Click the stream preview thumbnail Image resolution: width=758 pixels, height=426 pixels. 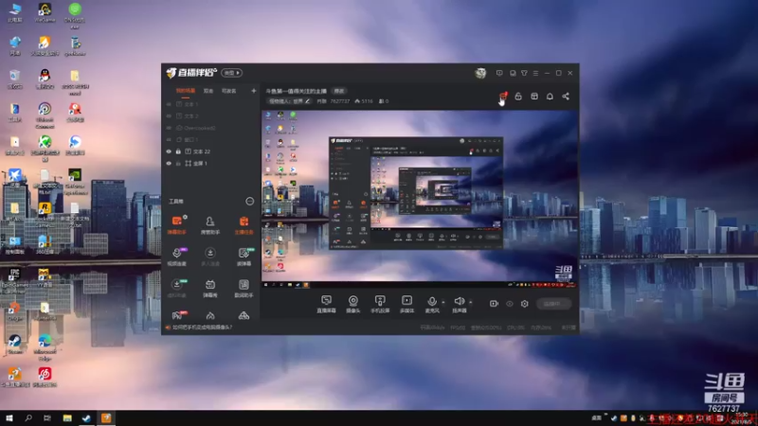point(420,199)
